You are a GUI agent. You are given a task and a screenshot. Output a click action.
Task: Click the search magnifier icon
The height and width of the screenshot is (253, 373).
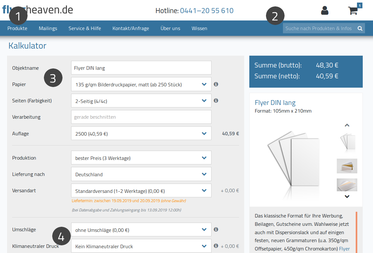360,28
